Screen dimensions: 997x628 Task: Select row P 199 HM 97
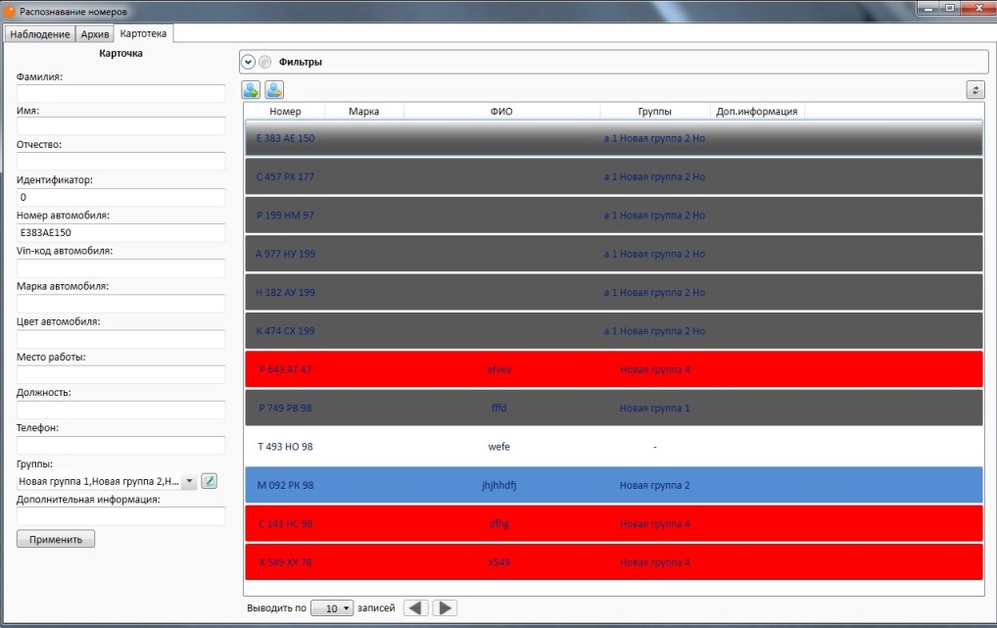pos(614,216)
